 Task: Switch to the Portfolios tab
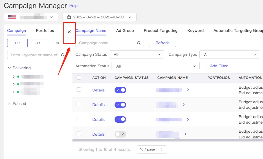tap(45, 30)
